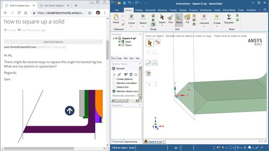Image resolution: width=269 pixels, height=151 pixels.
Task: Enable the Maintain orientation checkbox
Action: click(114, 83)
